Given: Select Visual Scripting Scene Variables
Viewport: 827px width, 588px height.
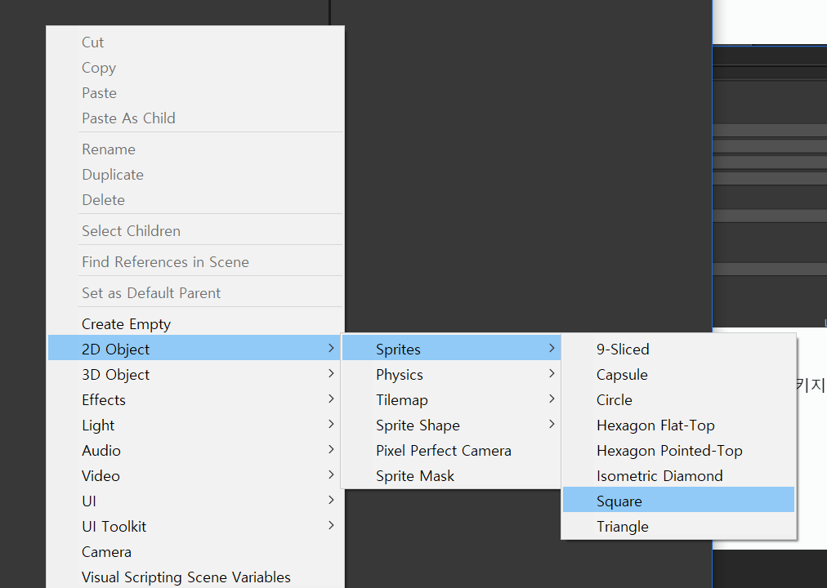Looking at the screenshot, I should [186, 577].
